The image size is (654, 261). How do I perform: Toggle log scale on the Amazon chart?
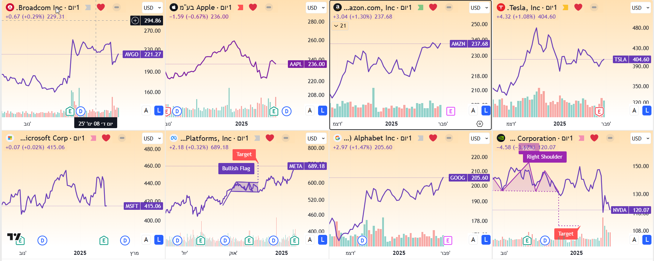pyautogui.click(x=485, y=110)
